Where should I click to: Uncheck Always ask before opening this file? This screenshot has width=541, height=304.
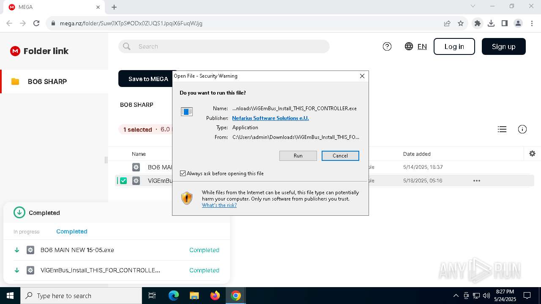183,174
